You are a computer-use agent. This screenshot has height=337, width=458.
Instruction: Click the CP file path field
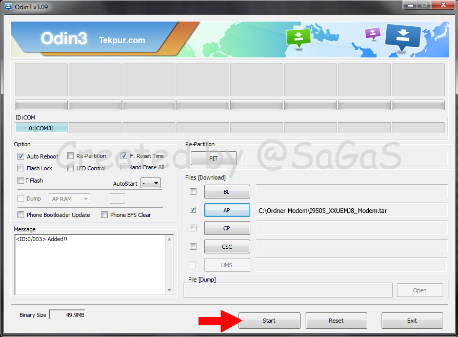(x=352, y=228)
